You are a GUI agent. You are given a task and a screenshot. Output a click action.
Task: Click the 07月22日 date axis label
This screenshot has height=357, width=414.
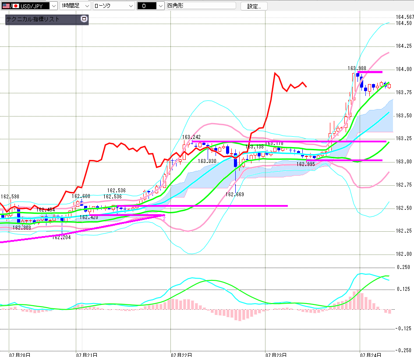[181, 355]
